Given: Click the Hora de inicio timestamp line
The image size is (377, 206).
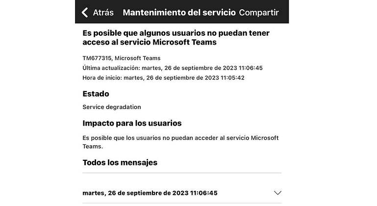Looking at the screenshot, I should (163, 77).
